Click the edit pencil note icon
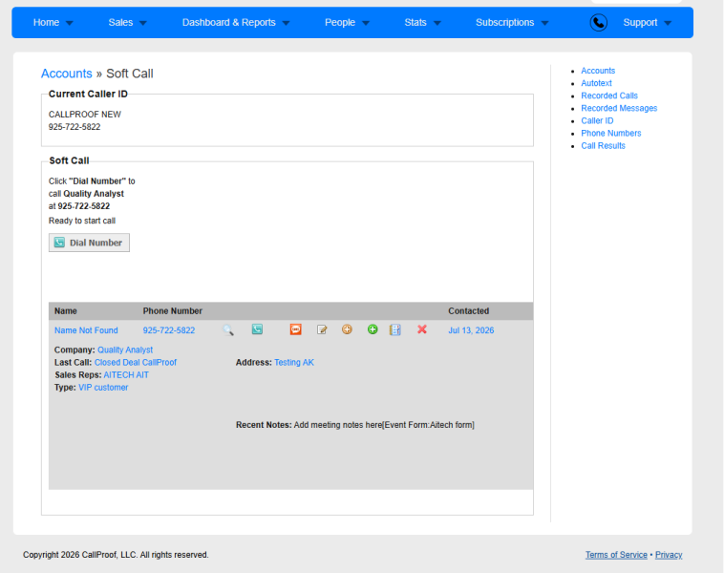Viewport: 724px width, 573px height. coord(322,329)
